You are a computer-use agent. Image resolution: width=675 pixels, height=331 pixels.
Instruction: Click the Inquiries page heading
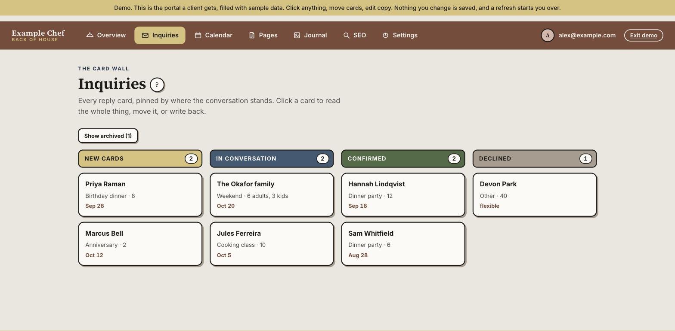coord(112,84)
